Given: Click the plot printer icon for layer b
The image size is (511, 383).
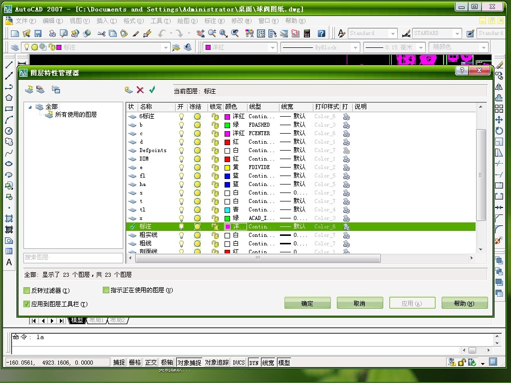Looking at the screenshot, I should point(346,125).
